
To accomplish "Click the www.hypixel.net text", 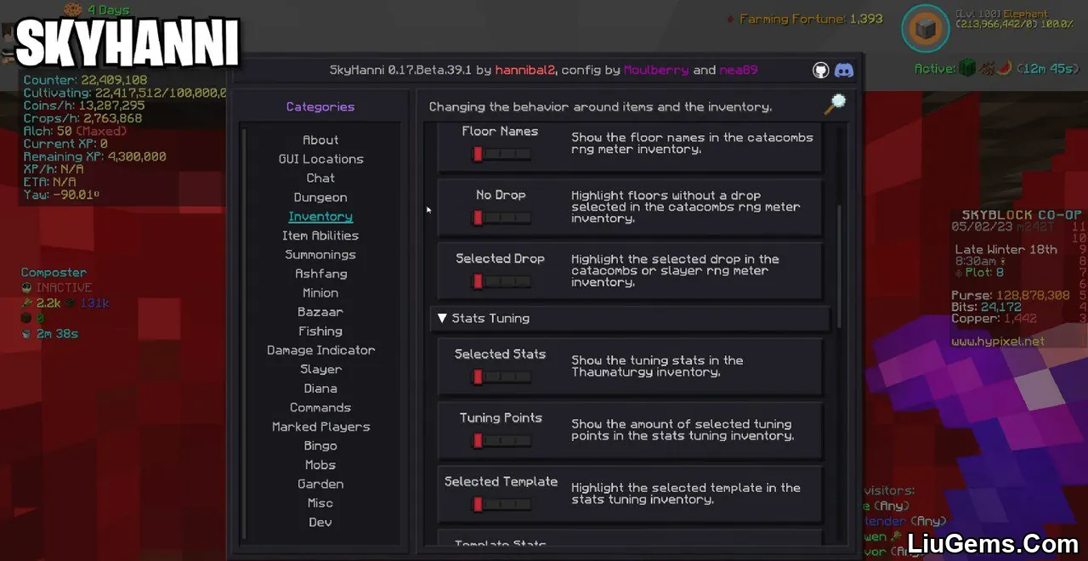I will coord(998,341).
